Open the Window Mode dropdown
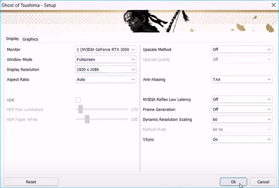The height and width of the screenshot is (188, 279). pos(106,59)
